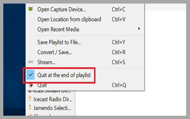Expand the Open Recent Media submenu arrow
This screenshot has height=119, width=190.
coord(139,29)
